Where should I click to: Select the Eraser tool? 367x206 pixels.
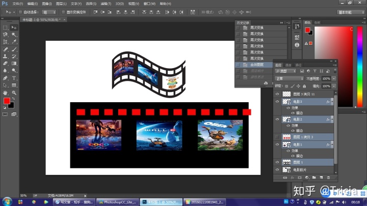(x=5, y=64)
